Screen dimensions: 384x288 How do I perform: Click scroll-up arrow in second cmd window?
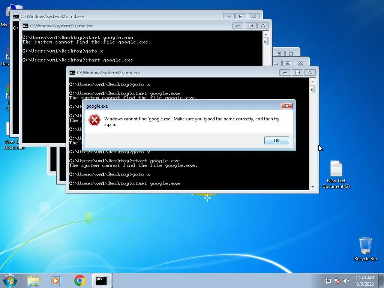pos(266,34)
